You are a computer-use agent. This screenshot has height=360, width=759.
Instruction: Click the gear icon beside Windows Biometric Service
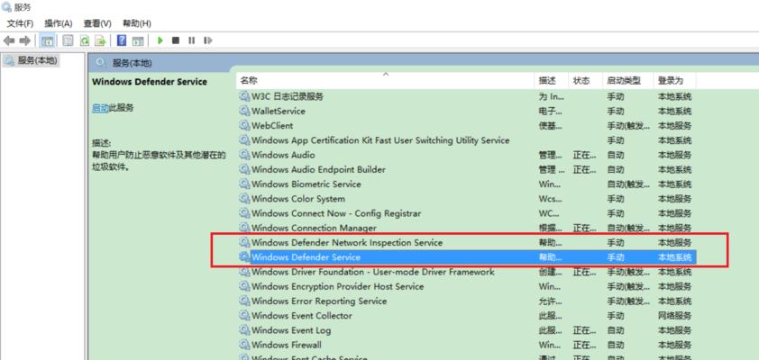(x=244, y=184)
